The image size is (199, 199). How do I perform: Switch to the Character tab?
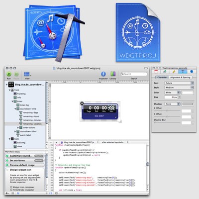(162, 78)
